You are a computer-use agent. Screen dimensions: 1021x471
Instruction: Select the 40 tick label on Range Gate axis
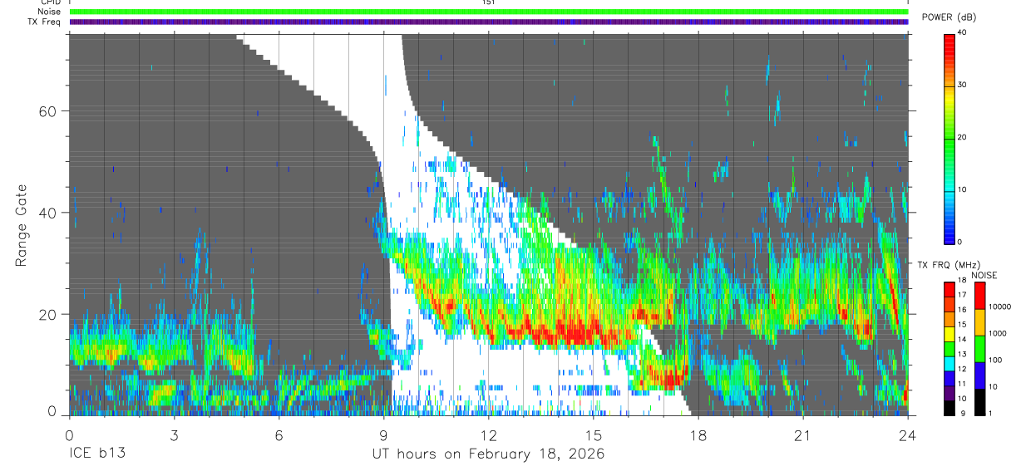pos(50,213)
